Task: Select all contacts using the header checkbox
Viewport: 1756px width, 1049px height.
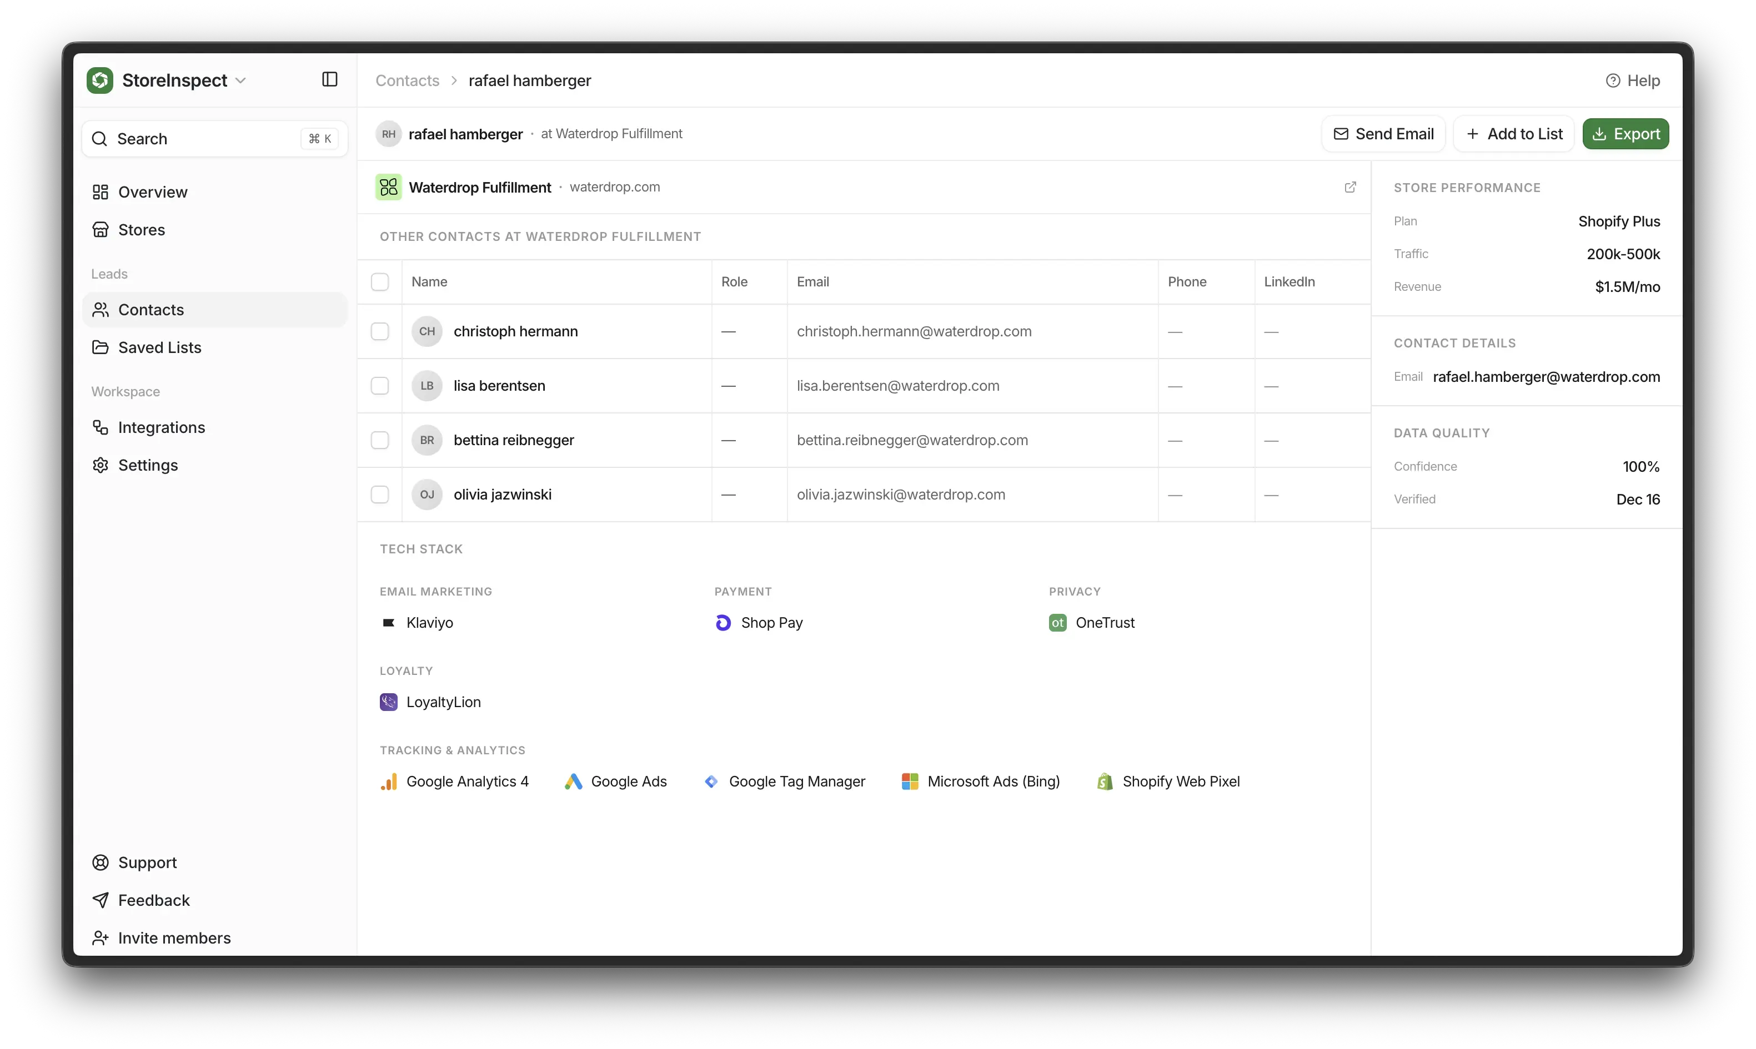Action: click(x=380, y=281)
